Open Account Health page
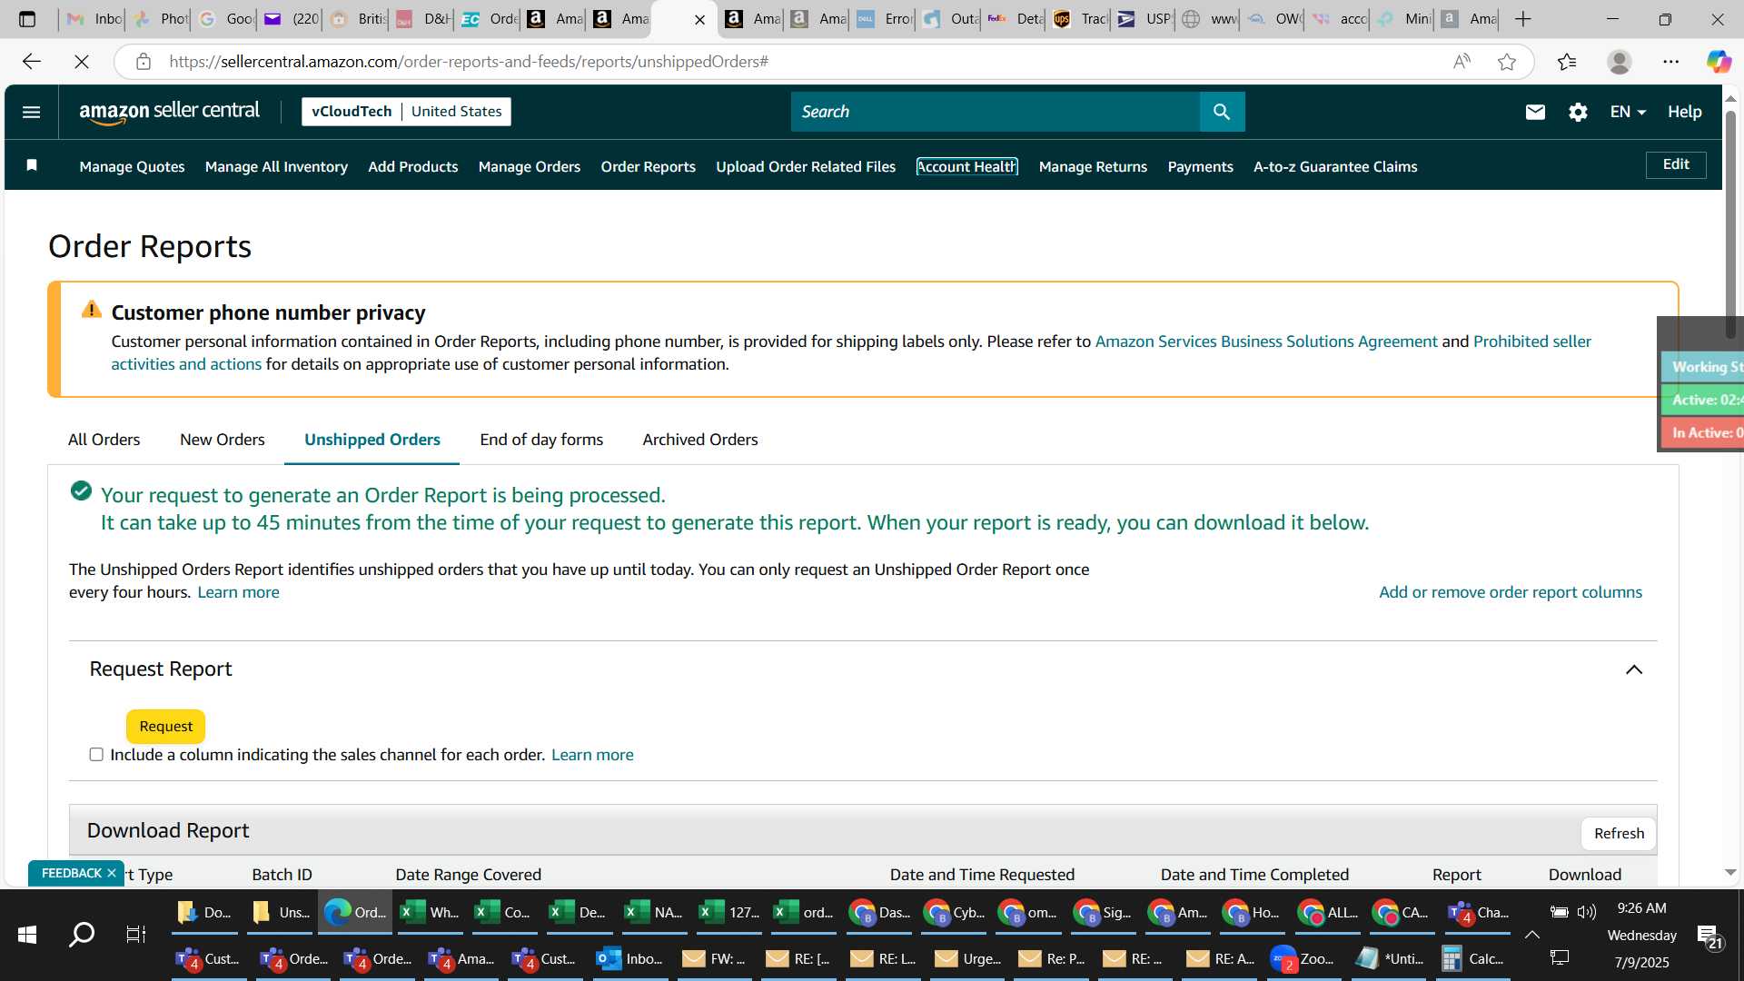The height and width of the screenshot is (981, 1744). click(967, 166)
